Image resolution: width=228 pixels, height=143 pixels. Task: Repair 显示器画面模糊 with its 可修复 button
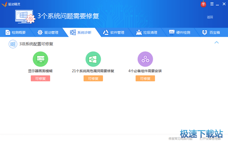[x=40, y=78]
